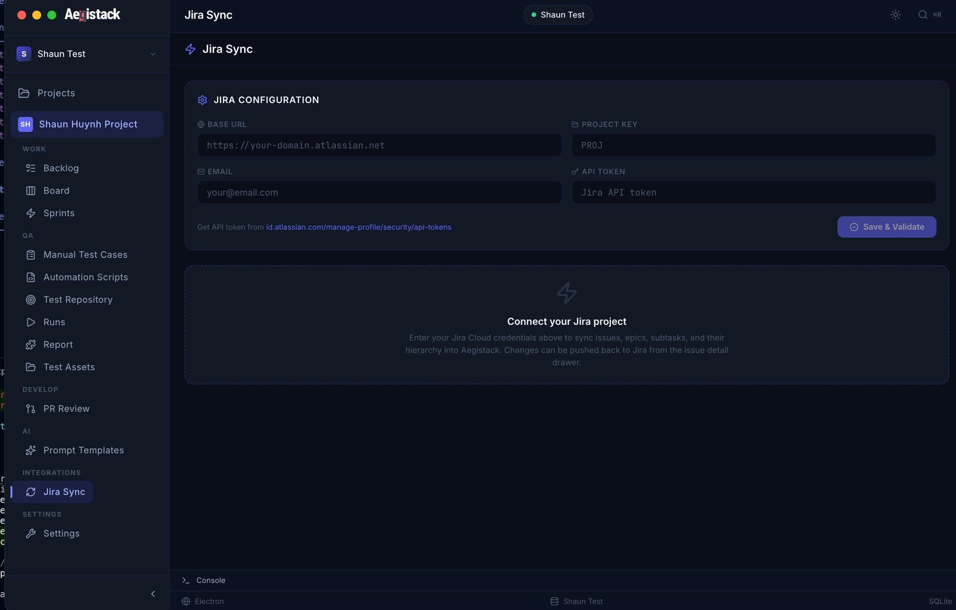The height and width of the screenshot is (610, 956).
Task: Toggle the light/dark theme sun icon
Action: [895, 15]
